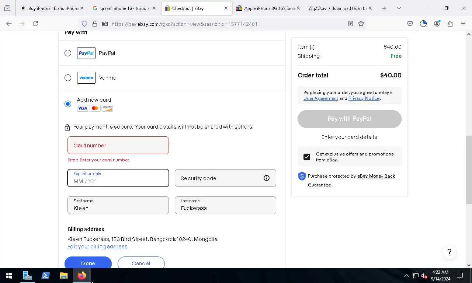
Task: Select Venmo payment radio button
Action: [x=68, y=78]
